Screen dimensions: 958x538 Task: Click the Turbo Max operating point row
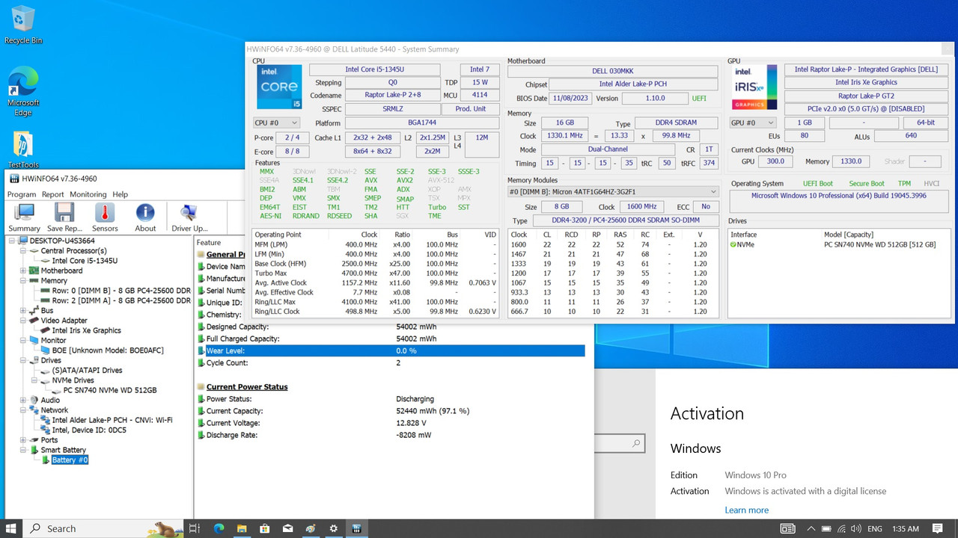(376, 273)
